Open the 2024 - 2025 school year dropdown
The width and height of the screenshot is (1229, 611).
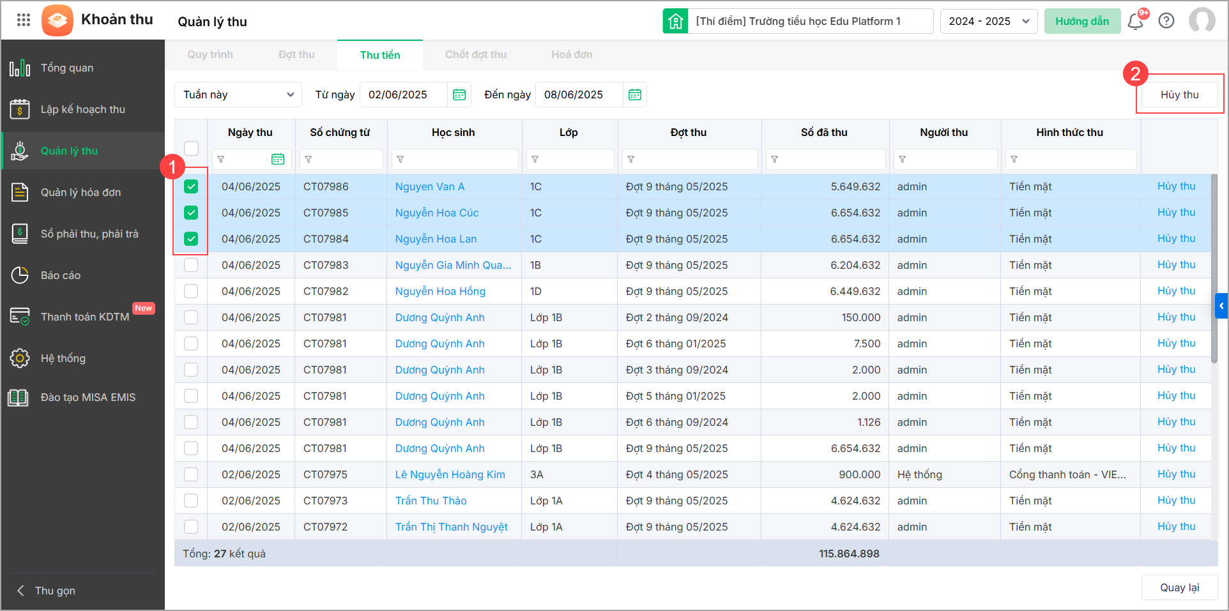(988, 21)
